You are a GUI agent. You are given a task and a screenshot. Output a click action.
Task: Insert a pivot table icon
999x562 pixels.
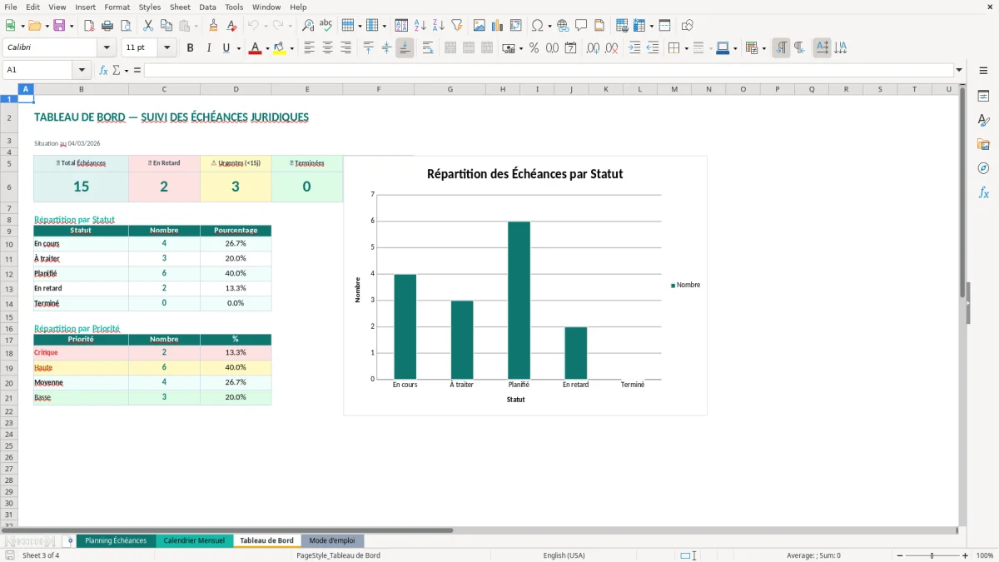click(x=516, y=26)
